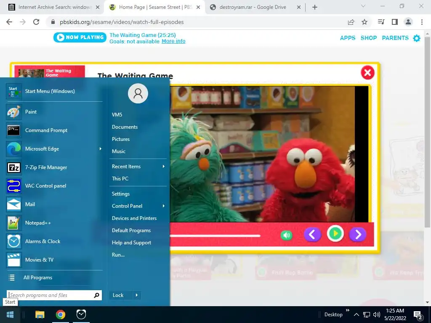431x323 pixels.
Task: Click the network tray icon
Action: (x=367, y=315)
